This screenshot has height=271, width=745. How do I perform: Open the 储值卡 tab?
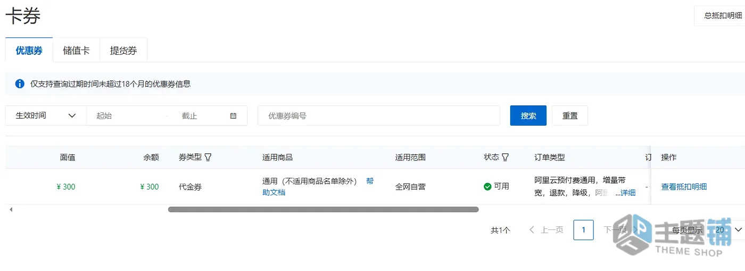(76, 51)
